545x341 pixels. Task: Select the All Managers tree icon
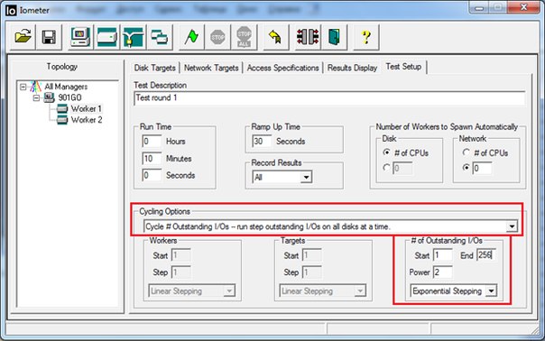36,87
